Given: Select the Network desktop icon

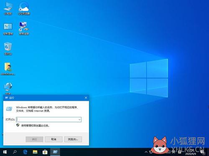Looking at the screenshot, I should click(8, 88).
